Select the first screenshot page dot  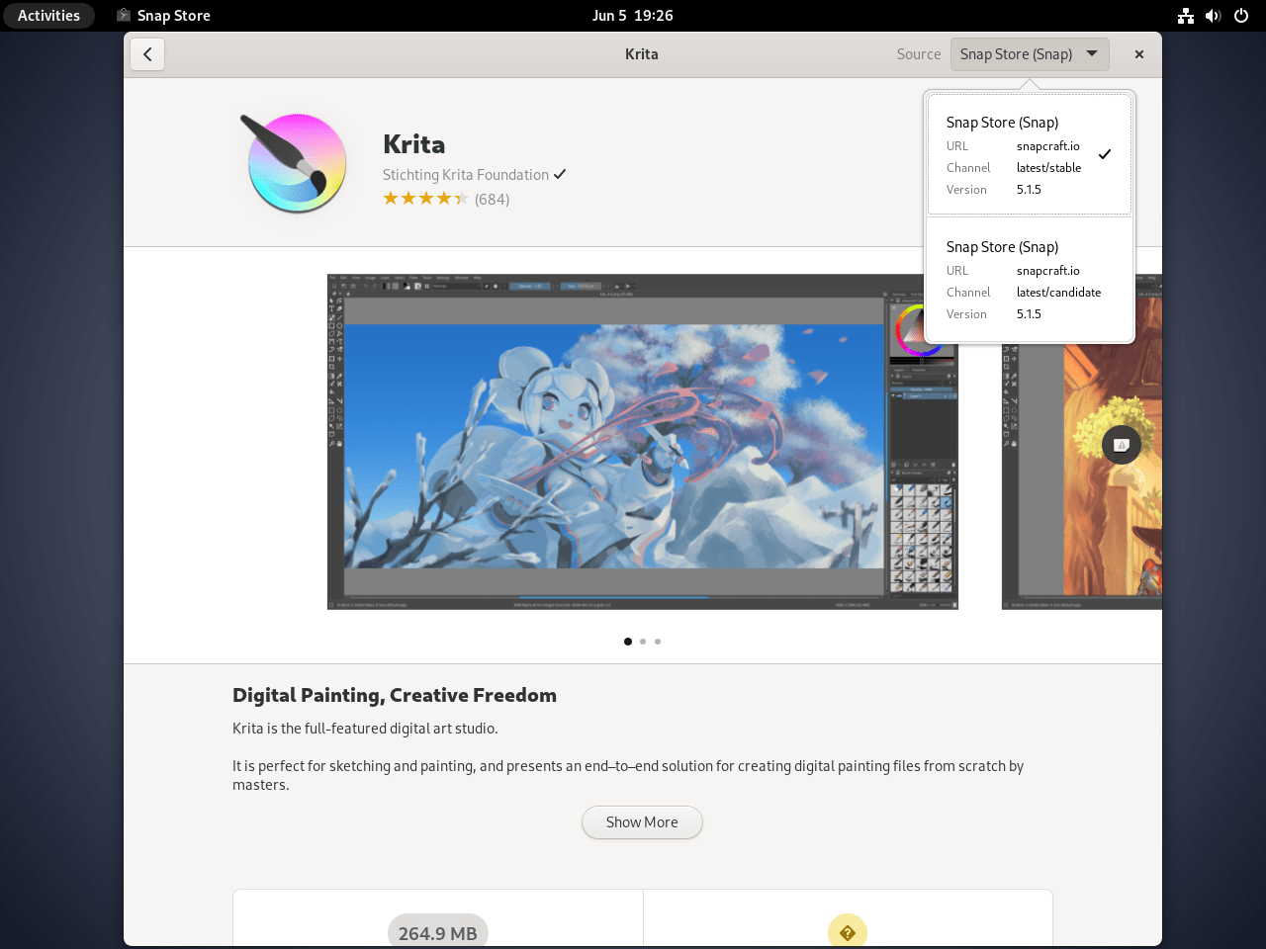(628, 642)
